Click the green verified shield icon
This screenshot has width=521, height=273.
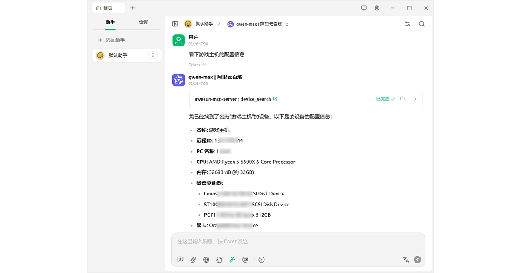click(275, 99)
